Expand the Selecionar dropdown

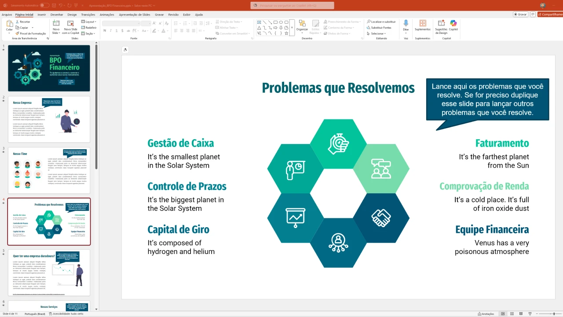377,33
